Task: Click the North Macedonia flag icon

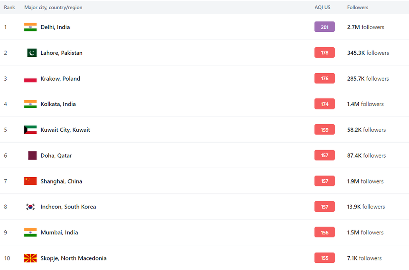Action: [x=30, y=258]
